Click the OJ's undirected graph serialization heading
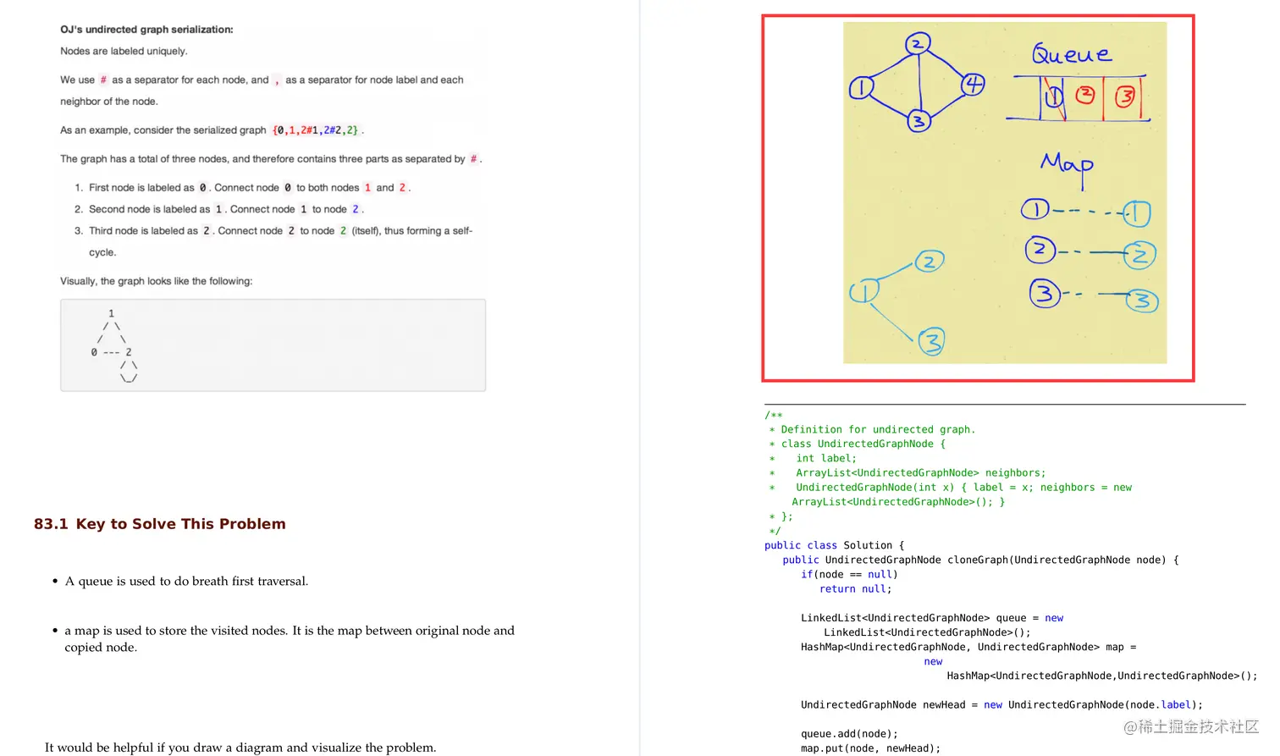Viewport: 1280px width, 756px height. tap(146, 29)
